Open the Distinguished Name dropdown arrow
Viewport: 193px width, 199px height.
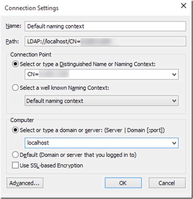pyautogui.click(x=174, y=75)
